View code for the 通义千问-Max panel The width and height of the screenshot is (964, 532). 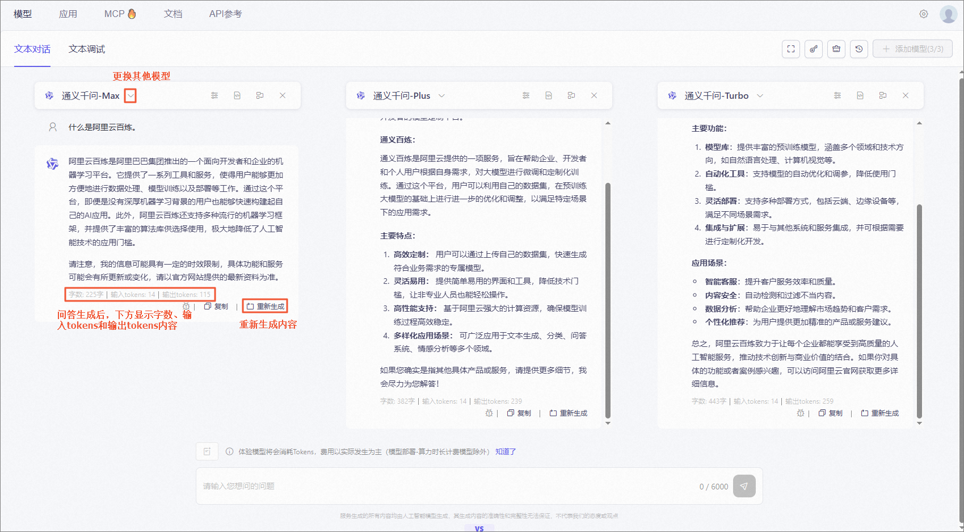237,95
